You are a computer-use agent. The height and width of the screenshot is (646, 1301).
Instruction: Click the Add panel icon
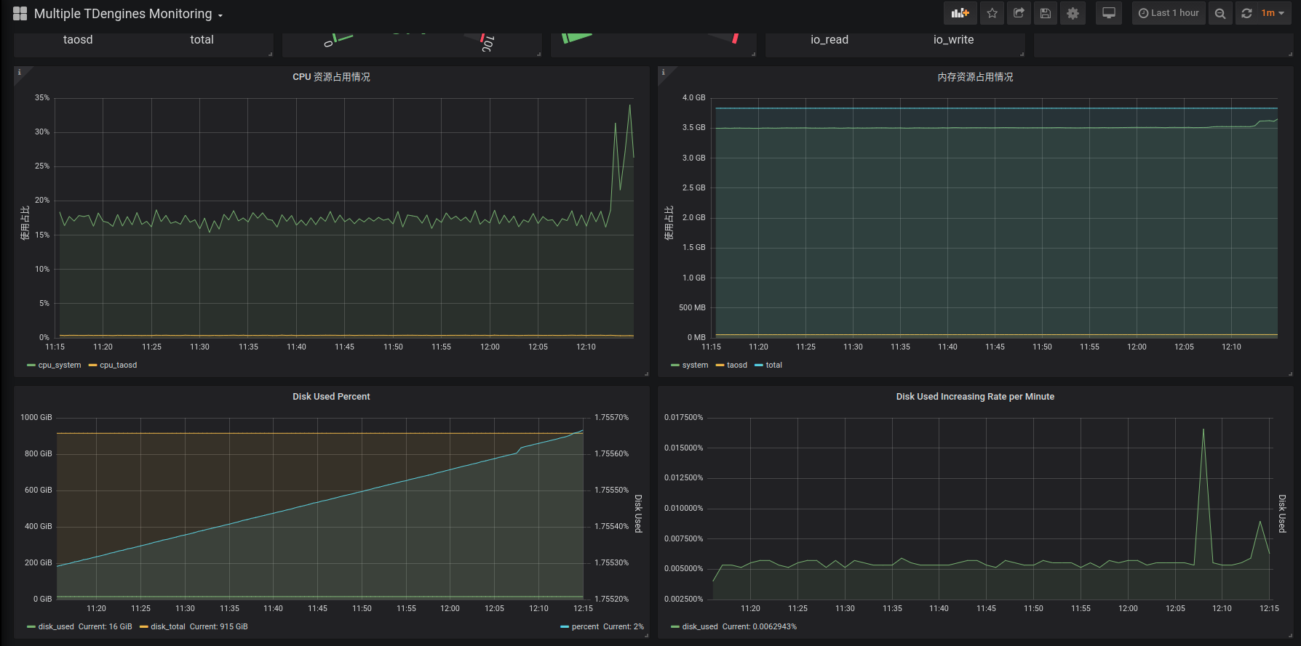(960, 13)
